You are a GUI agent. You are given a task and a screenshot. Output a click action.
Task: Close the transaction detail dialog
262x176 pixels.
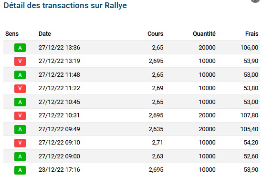(x=256, y=1)
